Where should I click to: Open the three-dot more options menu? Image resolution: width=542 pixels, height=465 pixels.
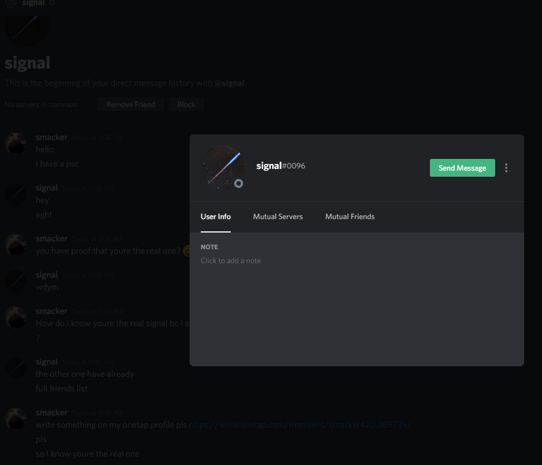[506, 168]
